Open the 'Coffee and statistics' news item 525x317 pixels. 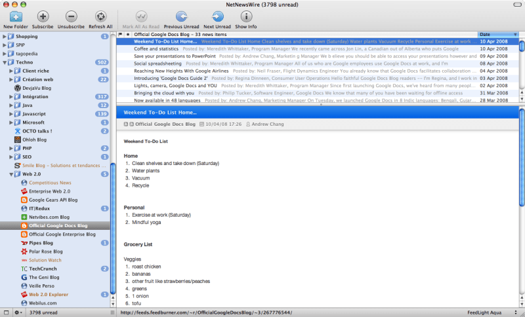click(318, 48)
